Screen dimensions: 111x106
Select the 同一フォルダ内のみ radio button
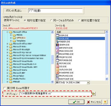[x=51, y=21]
